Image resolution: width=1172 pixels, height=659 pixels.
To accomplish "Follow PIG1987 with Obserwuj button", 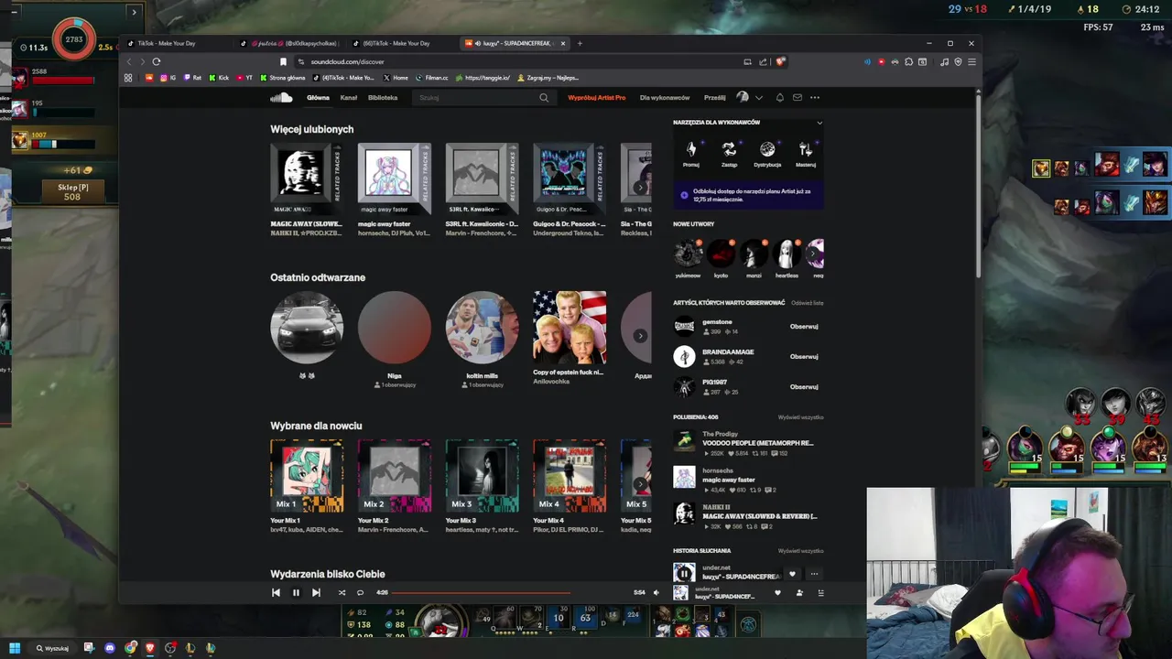I will 804,386.
